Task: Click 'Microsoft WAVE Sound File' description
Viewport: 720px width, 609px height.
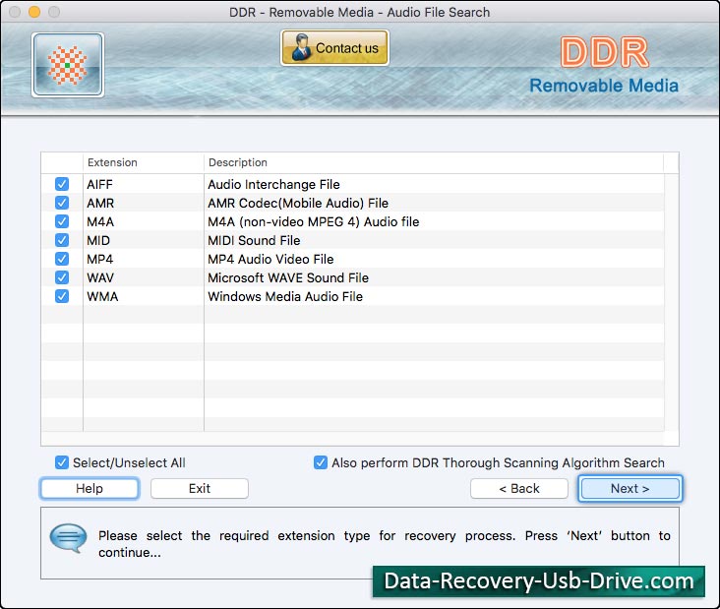Action: point(288,277)
